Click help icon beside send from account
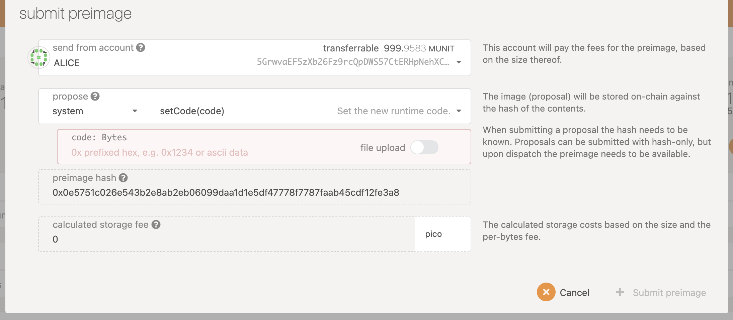This screenshot has width=733, height=320. pos(141,48)
